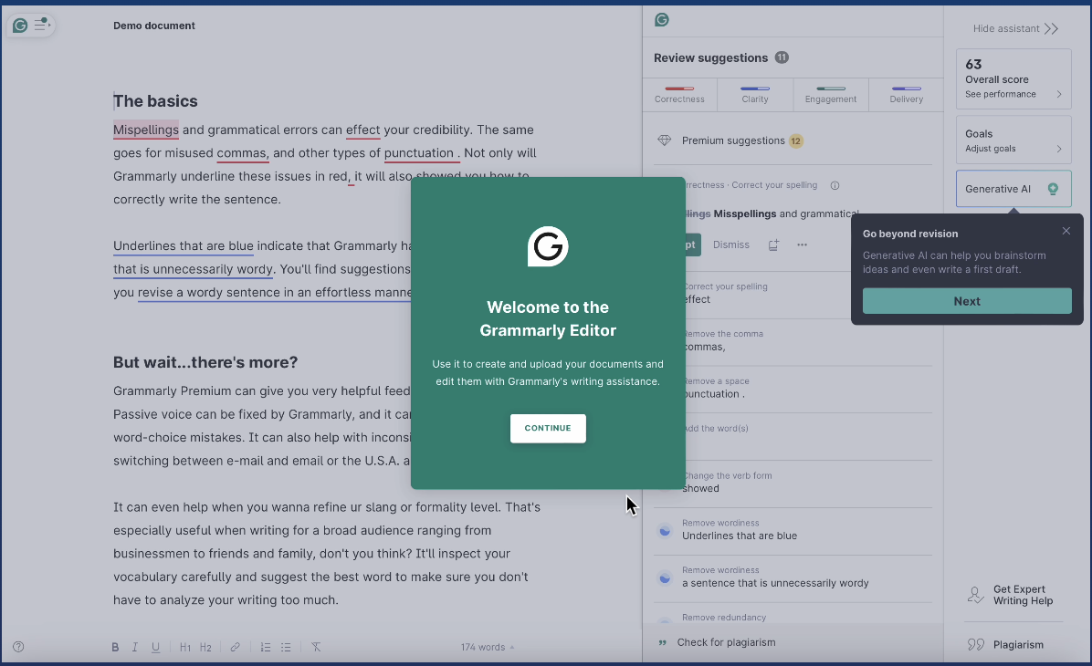Image resolution: width=1092 pixels, height=666 pixels.
Task: Click the CONTINUE button in the welcome dialog
Action: coord(548,428)
